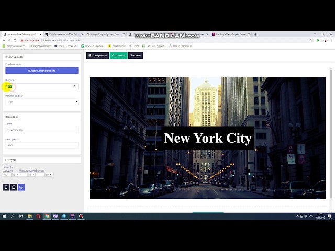Click the New York City heading on image

[x=208, y=138]
